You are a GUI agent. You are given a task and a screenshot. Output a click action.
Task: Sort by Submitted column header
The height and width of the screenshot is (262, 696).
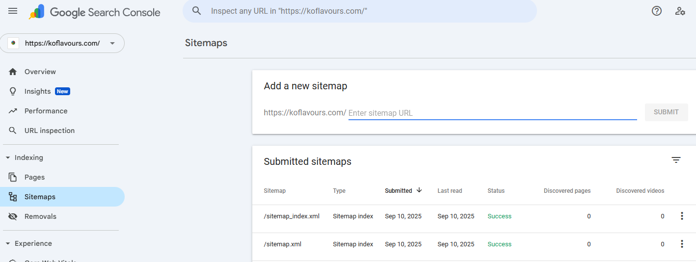coord(399,191)
